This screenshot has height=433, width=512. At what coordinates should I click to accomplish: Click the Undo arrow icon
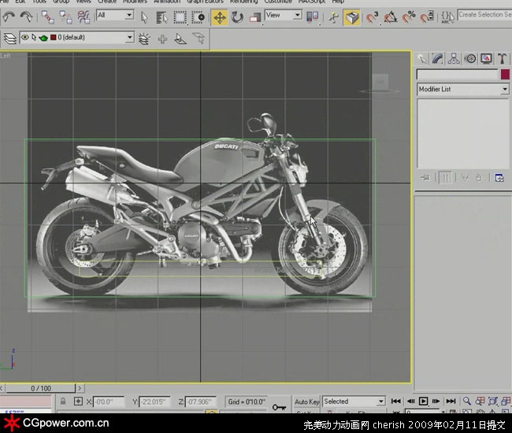pos(9,17)
